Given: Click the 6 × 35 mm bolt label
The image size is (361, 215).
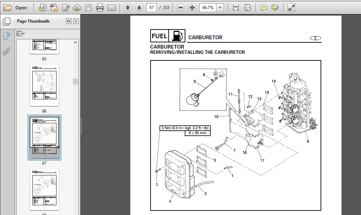Looking at the screenshot, I should coord(198,133).
